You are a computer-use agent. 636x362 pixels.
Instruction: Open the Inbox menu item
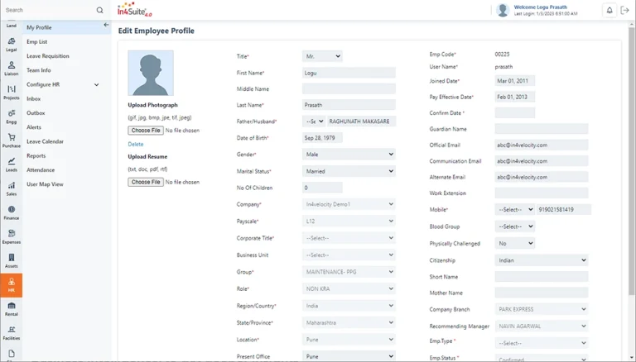pos(34,99)
